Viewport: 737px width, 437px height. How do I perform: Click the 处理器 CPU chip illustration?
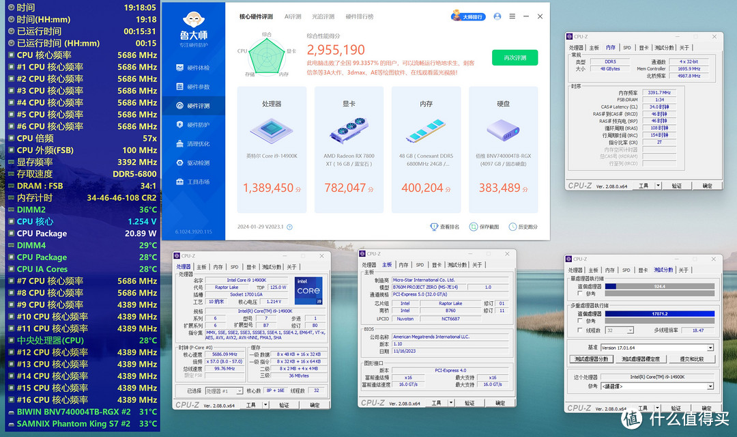272,131
